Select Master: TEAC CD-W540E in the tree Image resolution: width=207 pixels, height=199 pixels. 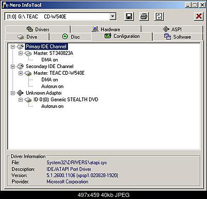59,73
